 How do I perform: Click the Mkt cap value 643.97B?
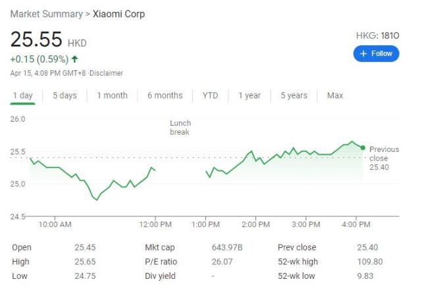pos(227,247)
